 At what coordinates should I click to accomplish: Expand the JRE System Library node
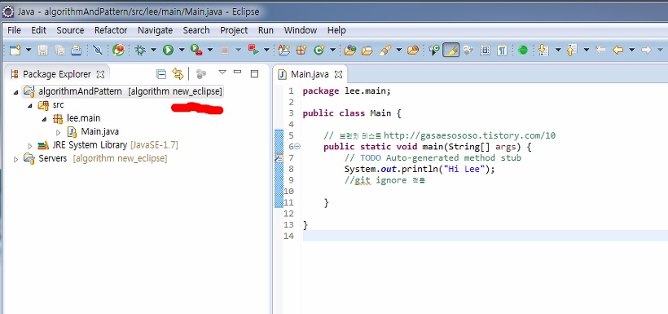coord(30,145)
